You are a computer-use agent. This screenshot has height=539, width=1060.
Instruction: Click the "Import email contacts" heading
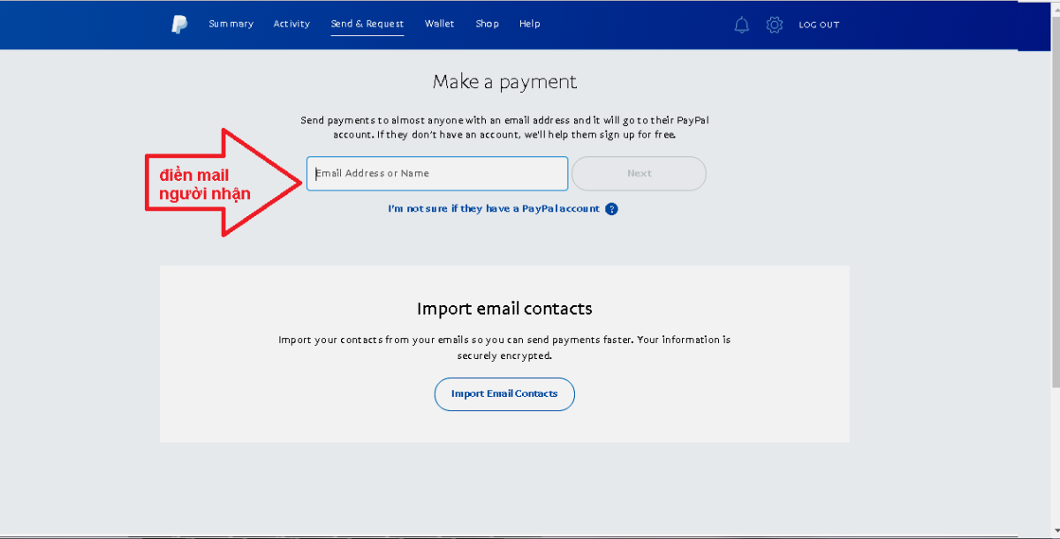tap(504, 309)
